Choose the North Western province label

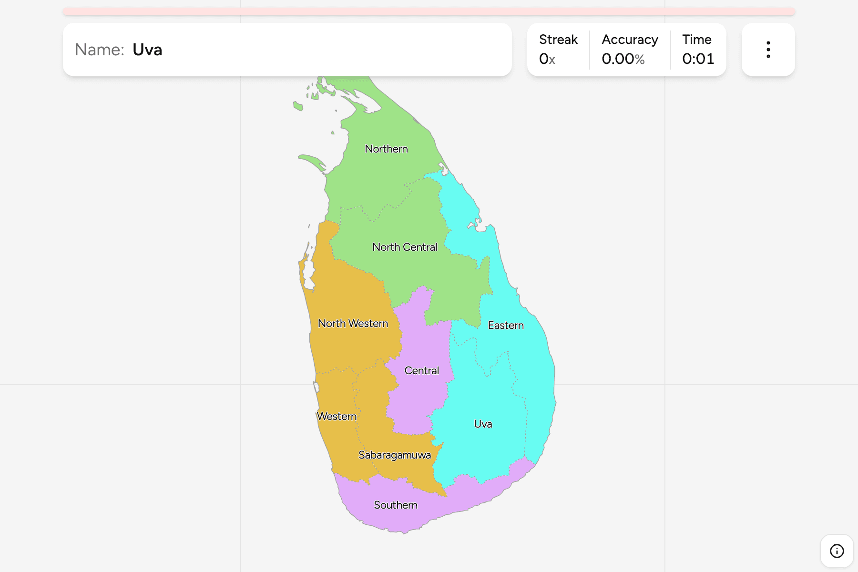tap(353, 323)
